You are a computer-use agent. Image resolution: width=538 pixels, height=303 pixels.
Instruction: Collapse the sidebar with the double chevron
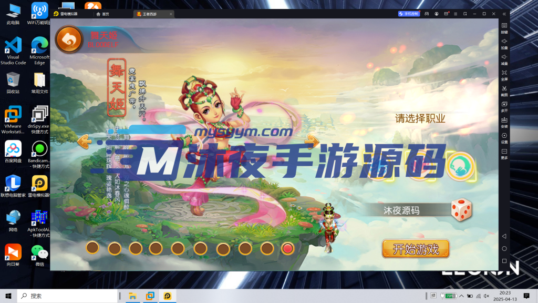click(503, 15)
